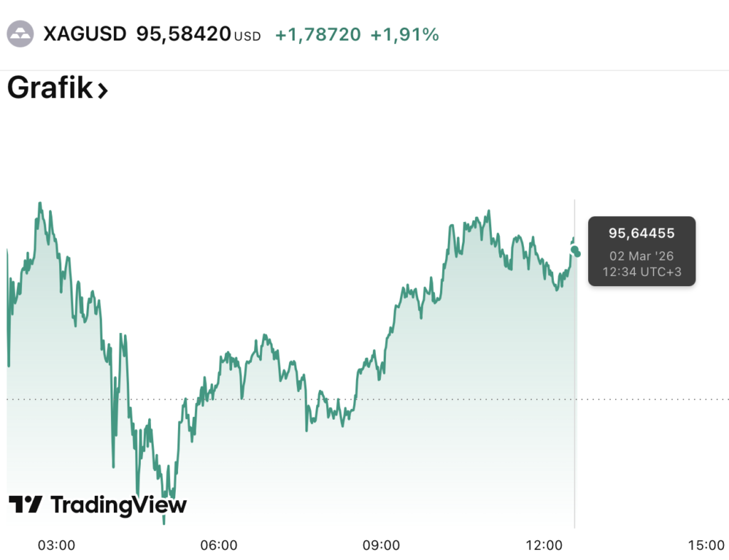729x560 pixels.
Task: Click the 12:34 UTC+3 tooltip time
Action: point(641,271)
